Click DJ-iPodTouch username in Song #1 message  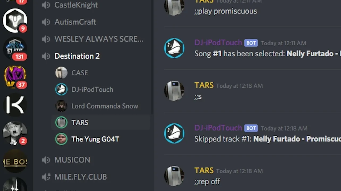click(x=218, y=43)
